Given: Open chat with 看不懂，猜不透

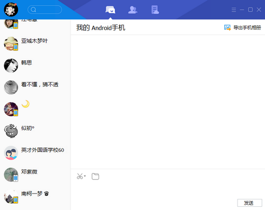Looking at the screenshot, I should tap(36, 87).
